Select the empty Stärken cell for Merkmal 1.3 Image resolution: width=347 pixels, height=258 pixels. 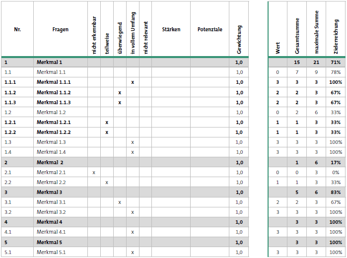[x=171, y=142]
